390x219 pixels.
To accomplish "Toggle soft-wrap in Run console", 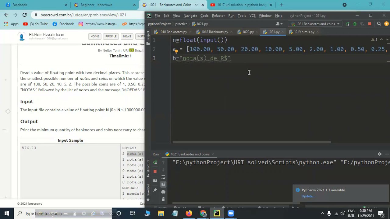I will (163, 177).
